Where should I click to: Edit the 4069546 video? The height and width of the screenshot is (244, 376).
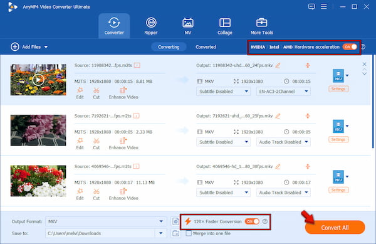tap(80, 194)
